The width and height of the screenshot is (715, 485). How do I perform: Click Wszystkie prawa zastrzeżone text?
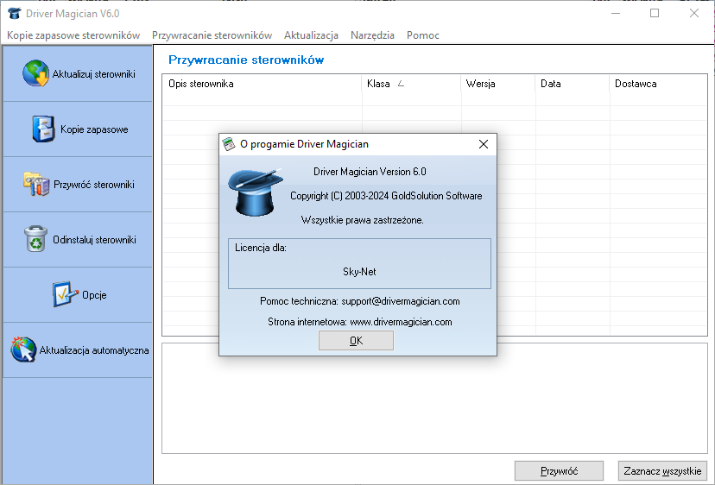pyautogui.click(x=363, y=220)
